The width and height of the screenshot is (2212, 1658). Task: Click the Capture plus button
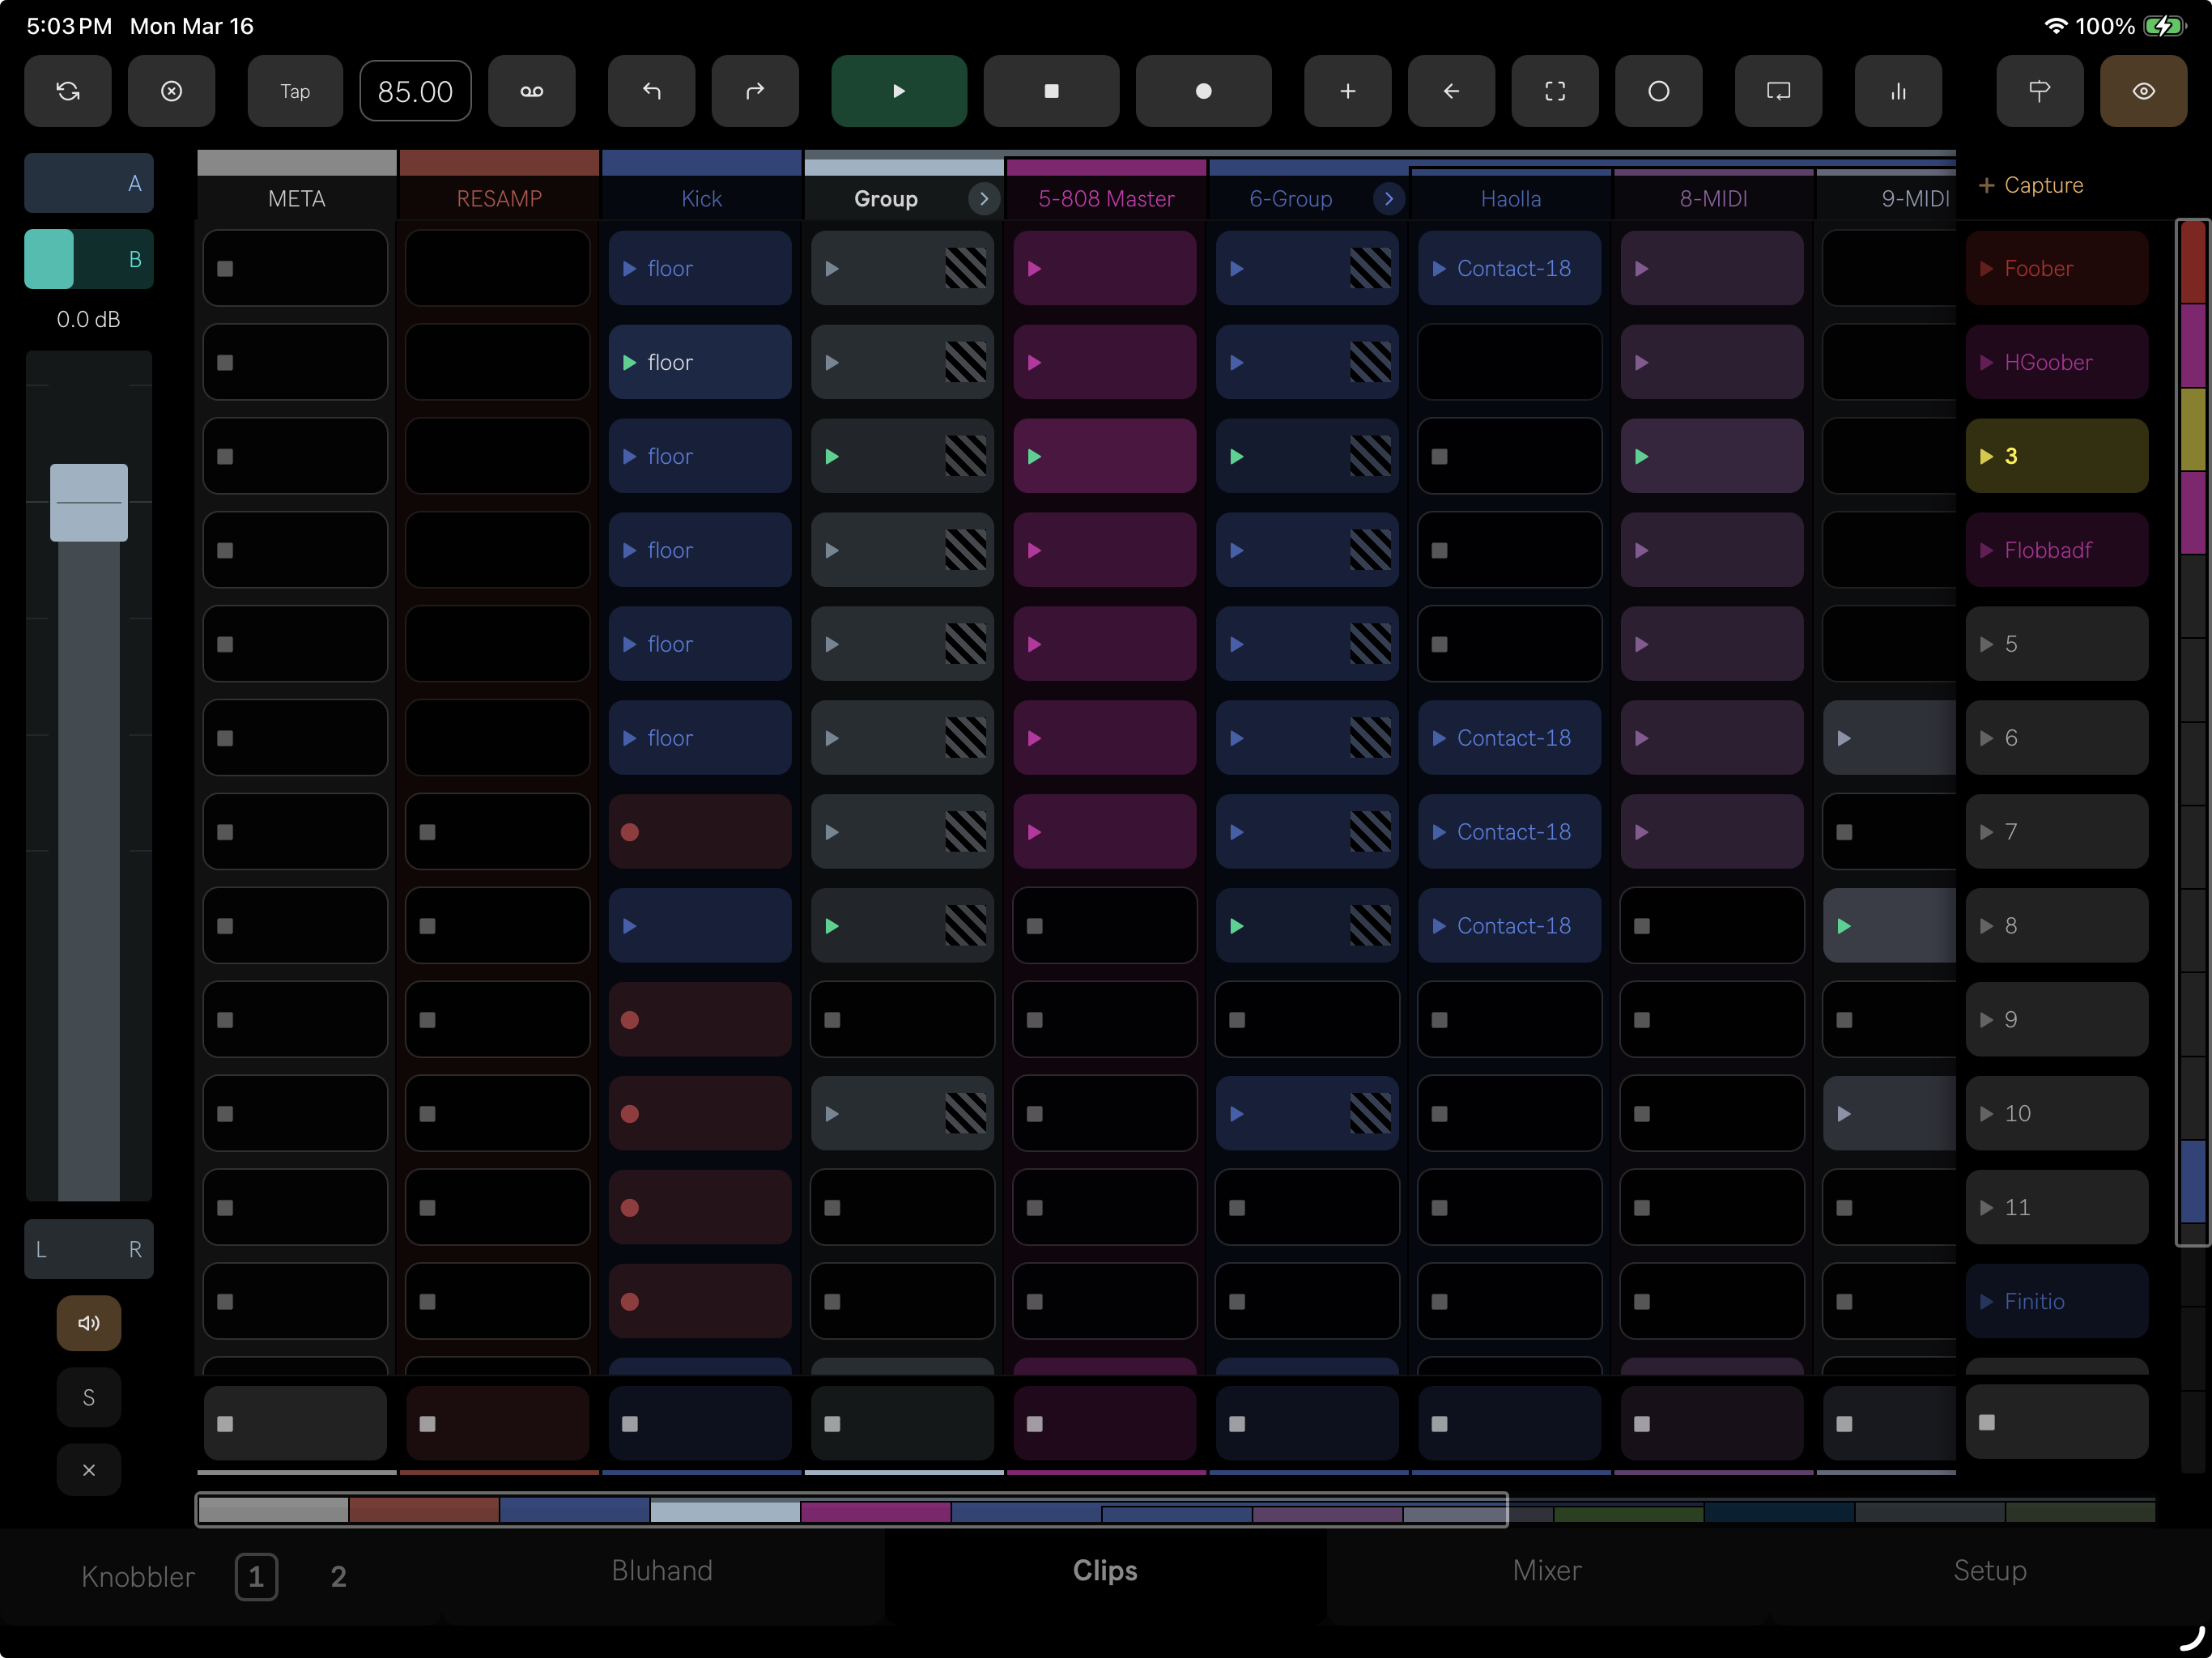point(2030,185)
